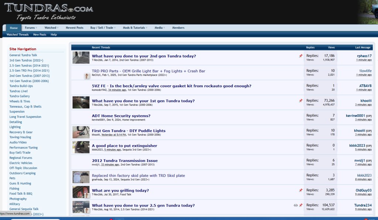Open General Sequoia Talk sidebar link

[24, 209]
